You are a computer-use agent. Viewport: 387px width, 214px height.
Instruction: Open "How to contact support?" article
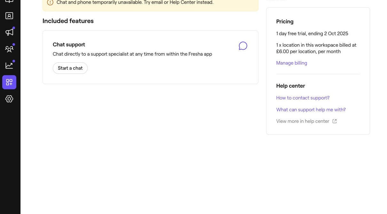(303, 98)
